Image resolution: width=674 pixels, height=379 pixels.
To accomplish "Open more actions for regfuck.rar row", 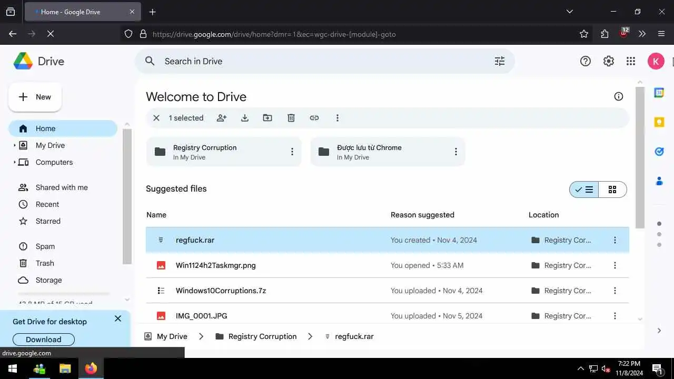I will (614, 240).
